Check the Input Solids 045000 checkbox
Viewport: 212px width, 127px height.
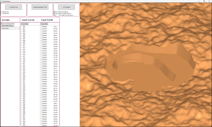(42, 126)
